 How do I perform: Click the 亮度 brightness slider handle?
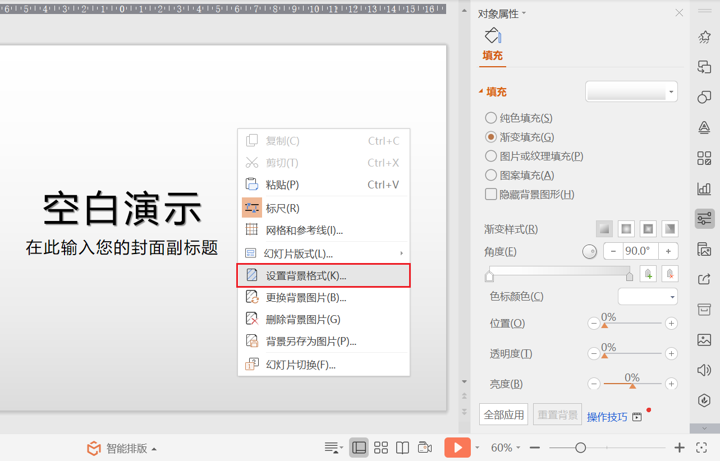(x=632, y=386)
